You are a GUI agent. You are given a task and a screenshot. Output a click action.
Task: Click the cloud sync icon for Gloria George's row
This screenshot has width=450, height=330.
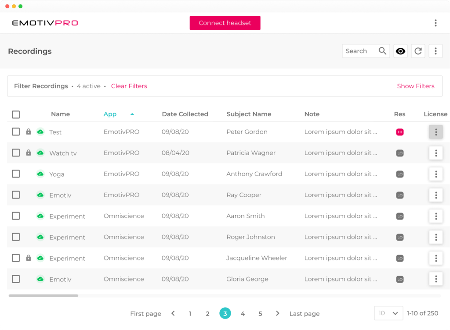pos(40,279)
